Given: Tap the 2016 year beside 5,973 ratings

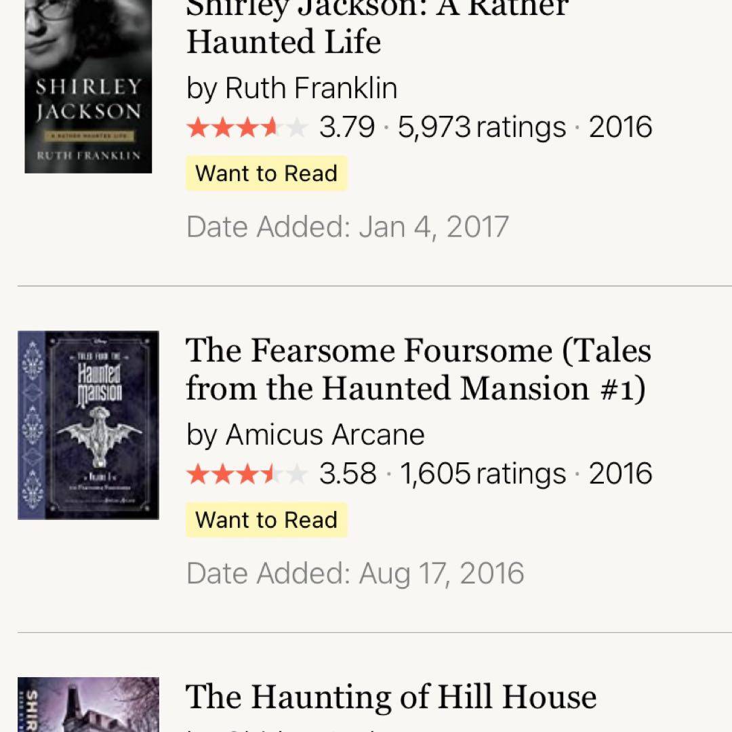Looking at the screenshot, I should (620, 127).
